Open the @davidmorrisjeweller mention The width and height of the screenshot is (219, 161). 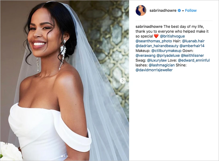(x=154, y=70)
